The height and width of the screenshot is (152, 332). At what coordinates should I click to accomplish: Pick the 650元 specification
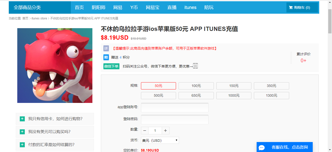click(196, 95)
